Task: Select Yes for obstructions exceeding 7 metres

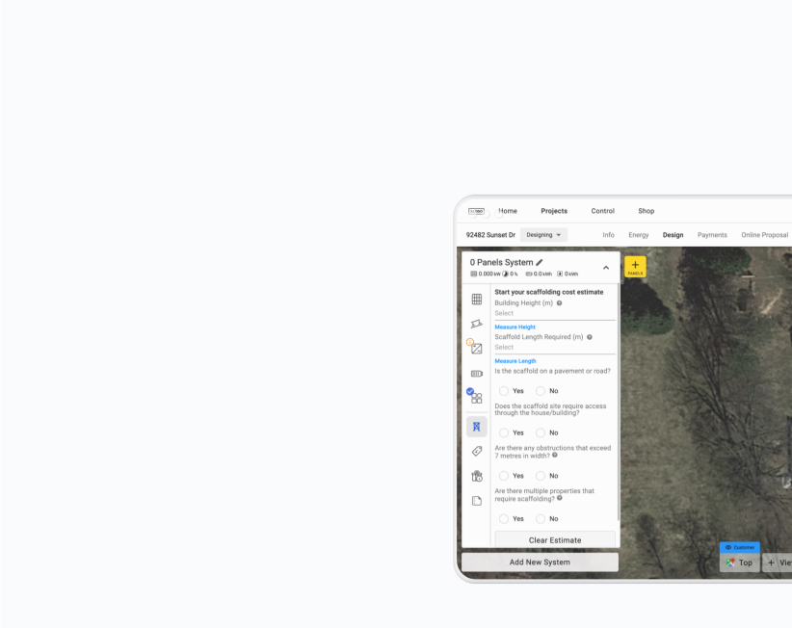Action: point(504,476)
